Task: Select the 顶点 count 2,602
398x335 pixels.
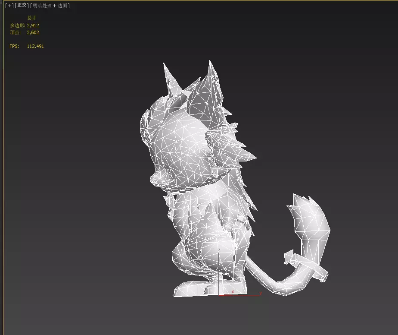Action: [33, 32]
